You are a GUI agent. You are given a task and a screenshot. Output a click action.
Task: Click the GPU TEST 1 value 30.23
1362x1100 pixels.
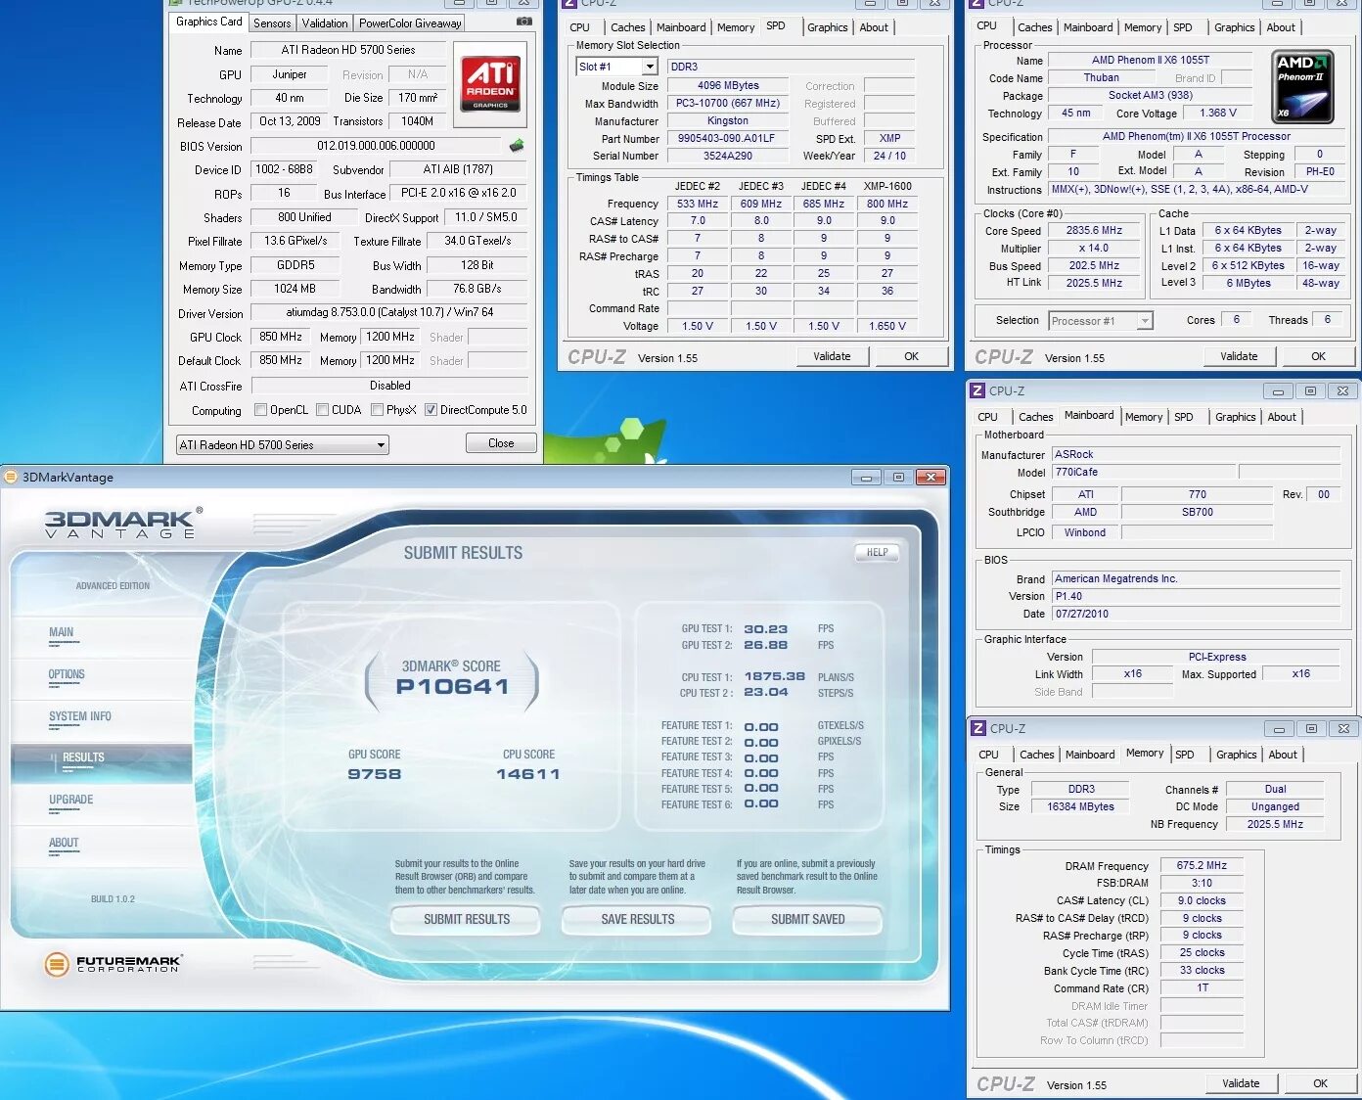[x=765, y=629]
